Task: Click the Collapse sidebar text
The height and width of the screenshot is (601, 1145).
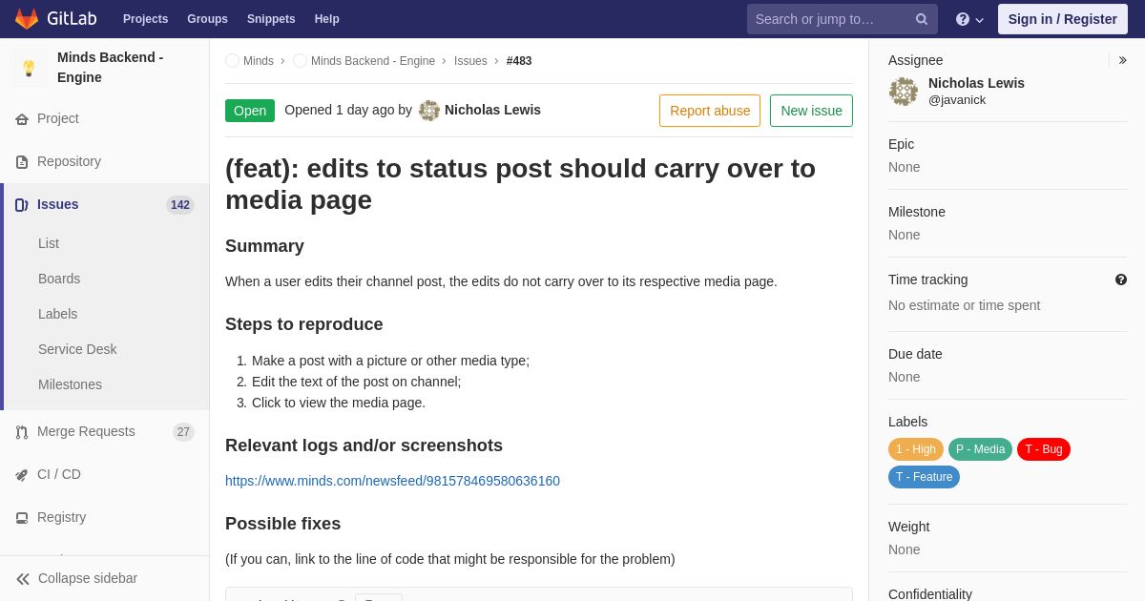Action: pyautogui.click(x=88, y=578)
